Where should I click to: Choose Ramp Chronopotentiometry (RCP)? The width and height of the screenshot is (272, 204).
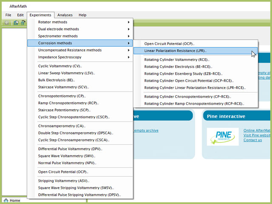pyautogui.click(x=80, y=103)
